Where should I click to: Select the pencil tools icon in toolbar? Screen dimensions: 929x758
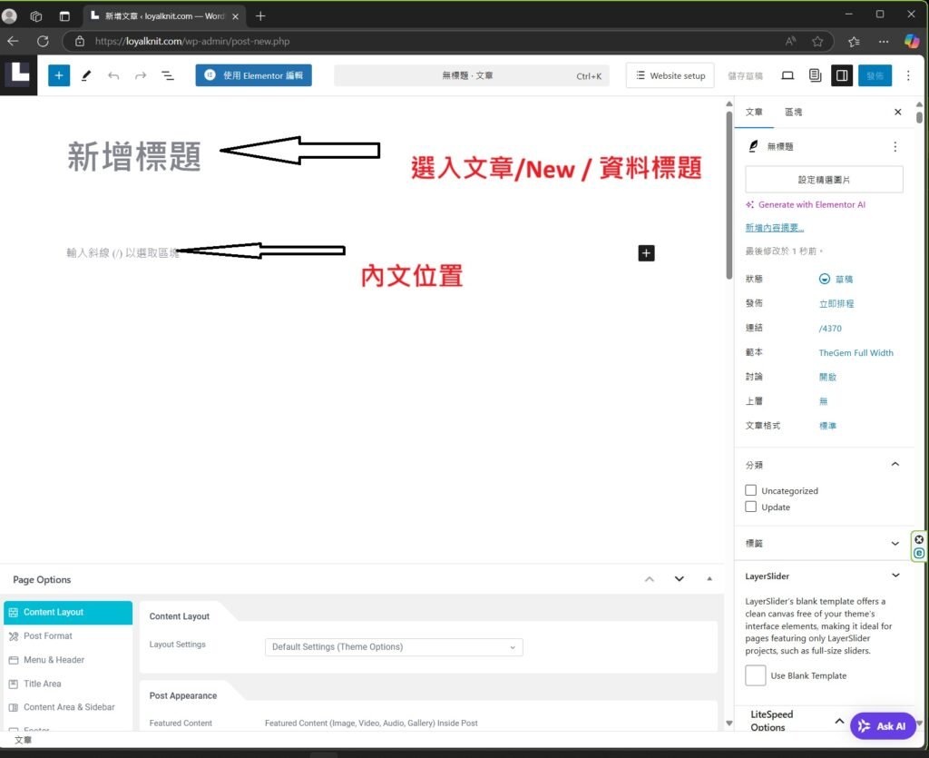(86, 75)
